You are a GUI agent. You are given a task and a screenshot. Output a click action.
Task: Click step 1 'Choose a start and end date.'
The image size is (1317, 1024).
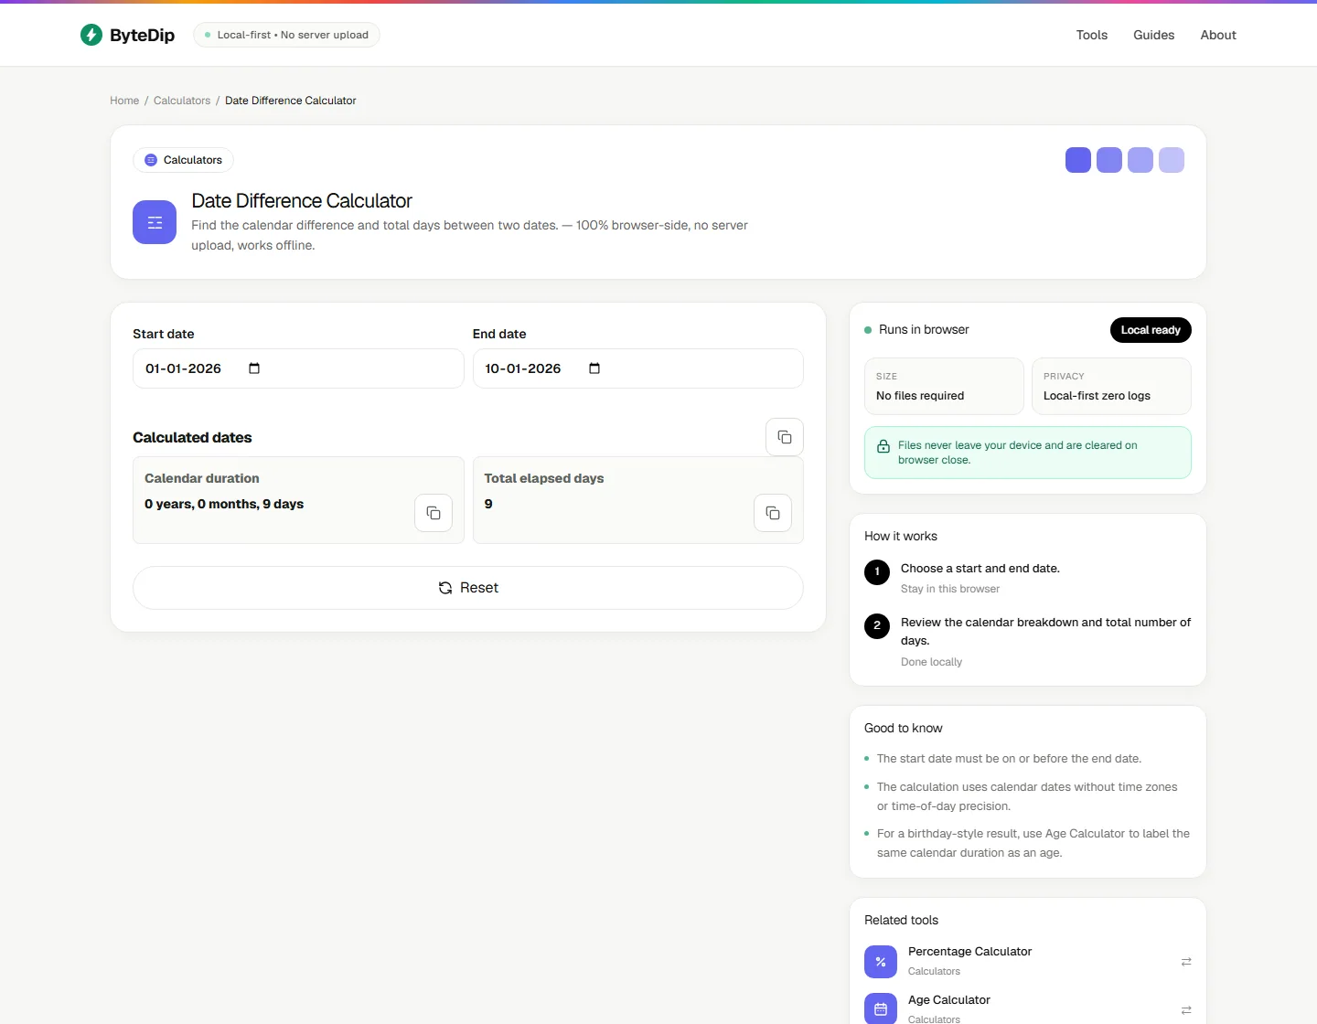[x=980, y=569]
